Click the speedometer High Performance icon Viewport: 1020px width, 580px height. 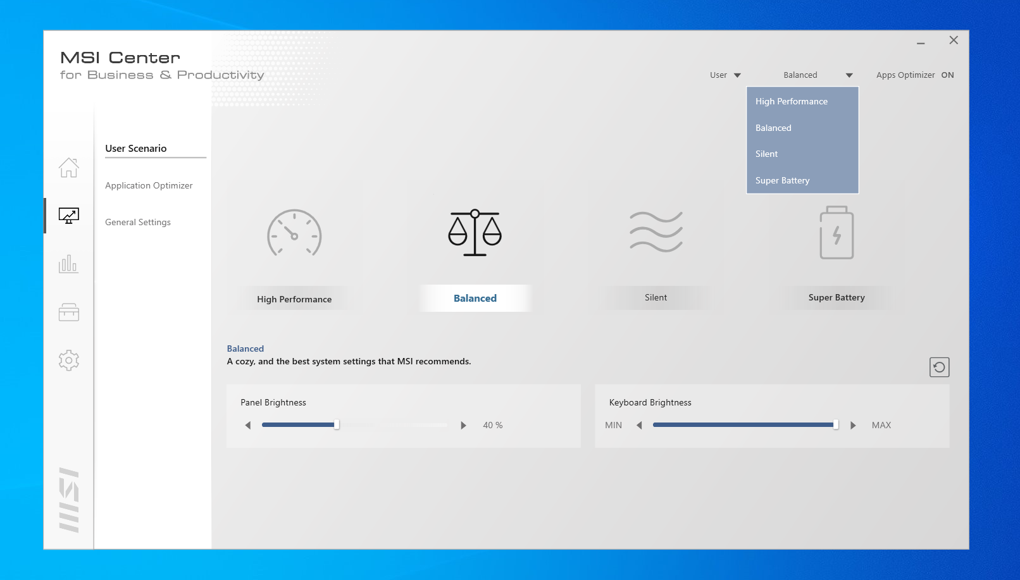[x=294, y=233]
